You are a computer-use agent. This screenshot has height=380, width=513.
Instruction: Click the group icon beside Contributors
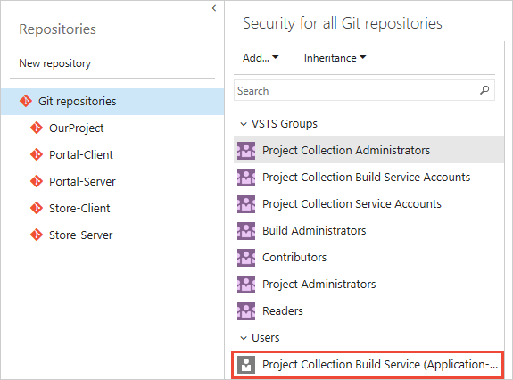click(246, 258)
